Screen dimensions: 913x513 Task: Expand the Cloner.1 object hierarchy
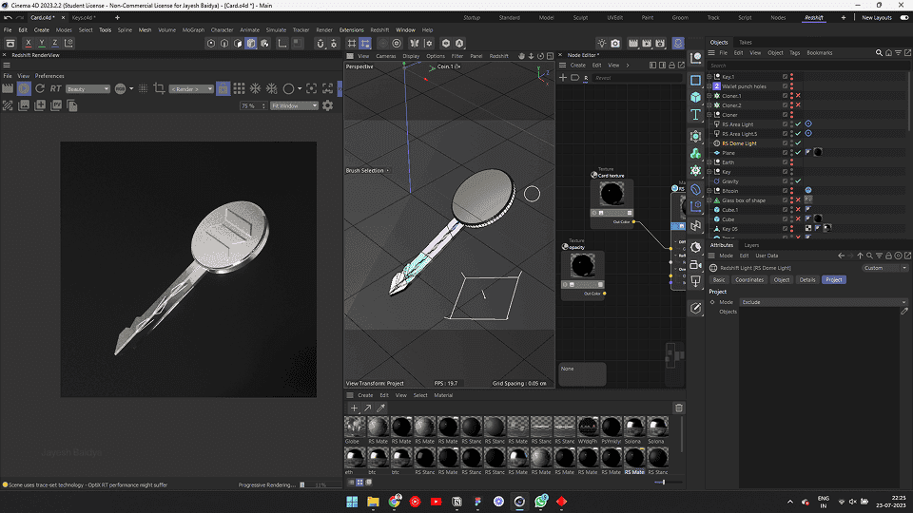coord(709,96)
